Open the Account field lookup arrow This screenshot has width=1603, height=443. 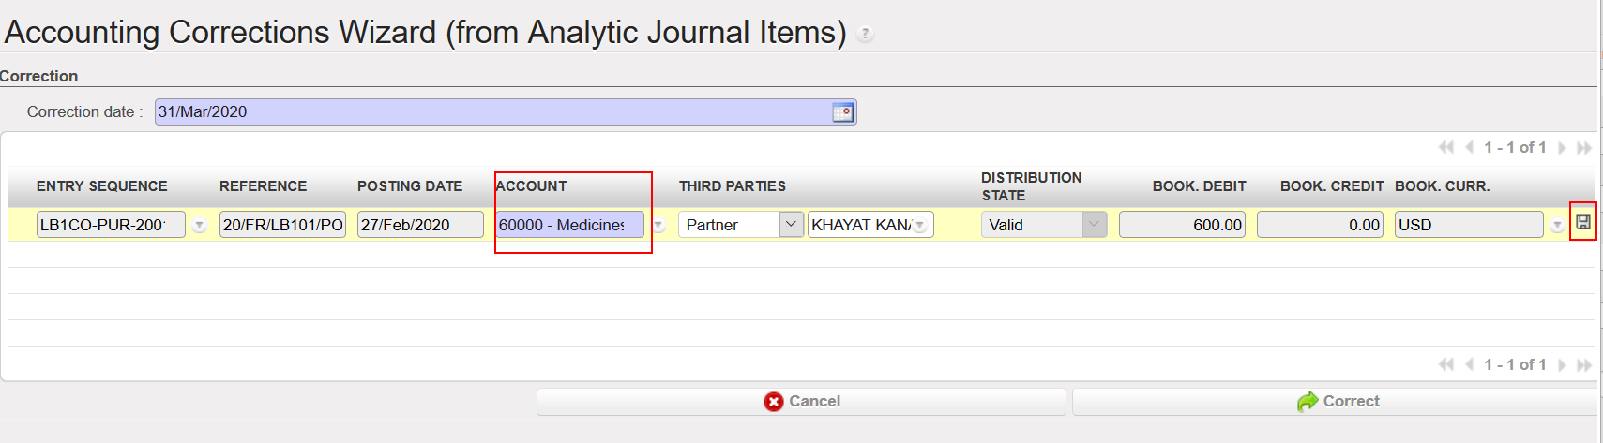(x=658, y=226)
